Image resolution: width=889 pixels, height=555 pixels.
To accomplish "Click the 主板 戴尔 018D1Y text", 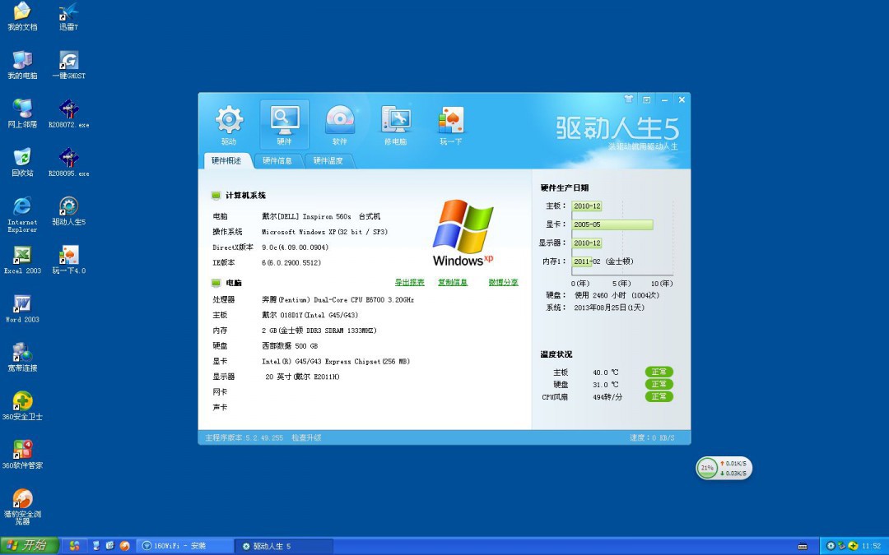I will coord(310,315).
